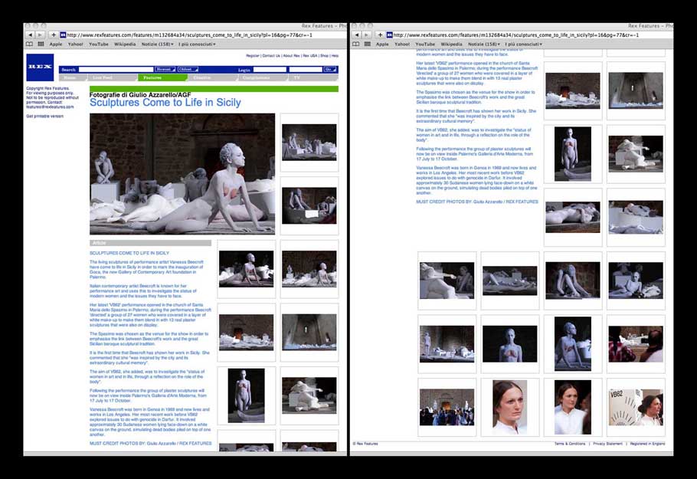
Task: Open right window doorway-with-fire thumbnail
Action: click(573, 90)
